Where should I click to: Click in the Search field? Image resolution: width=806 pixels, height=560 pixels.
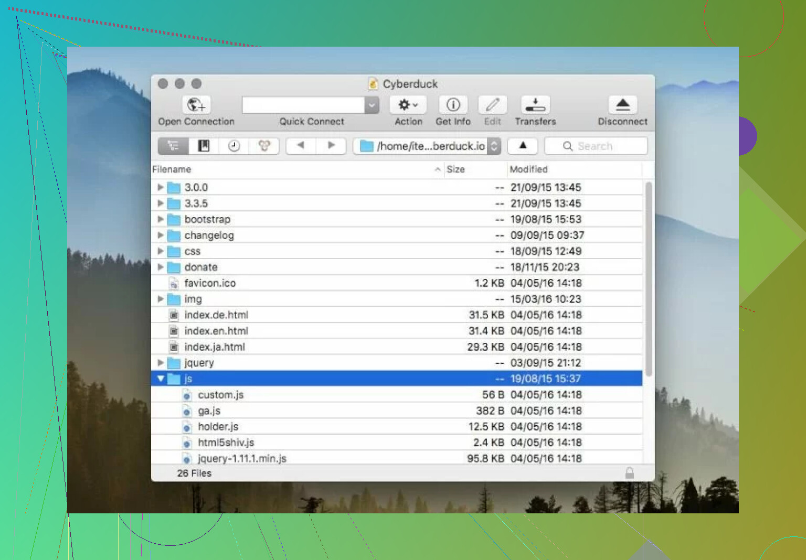pos(601,146)
